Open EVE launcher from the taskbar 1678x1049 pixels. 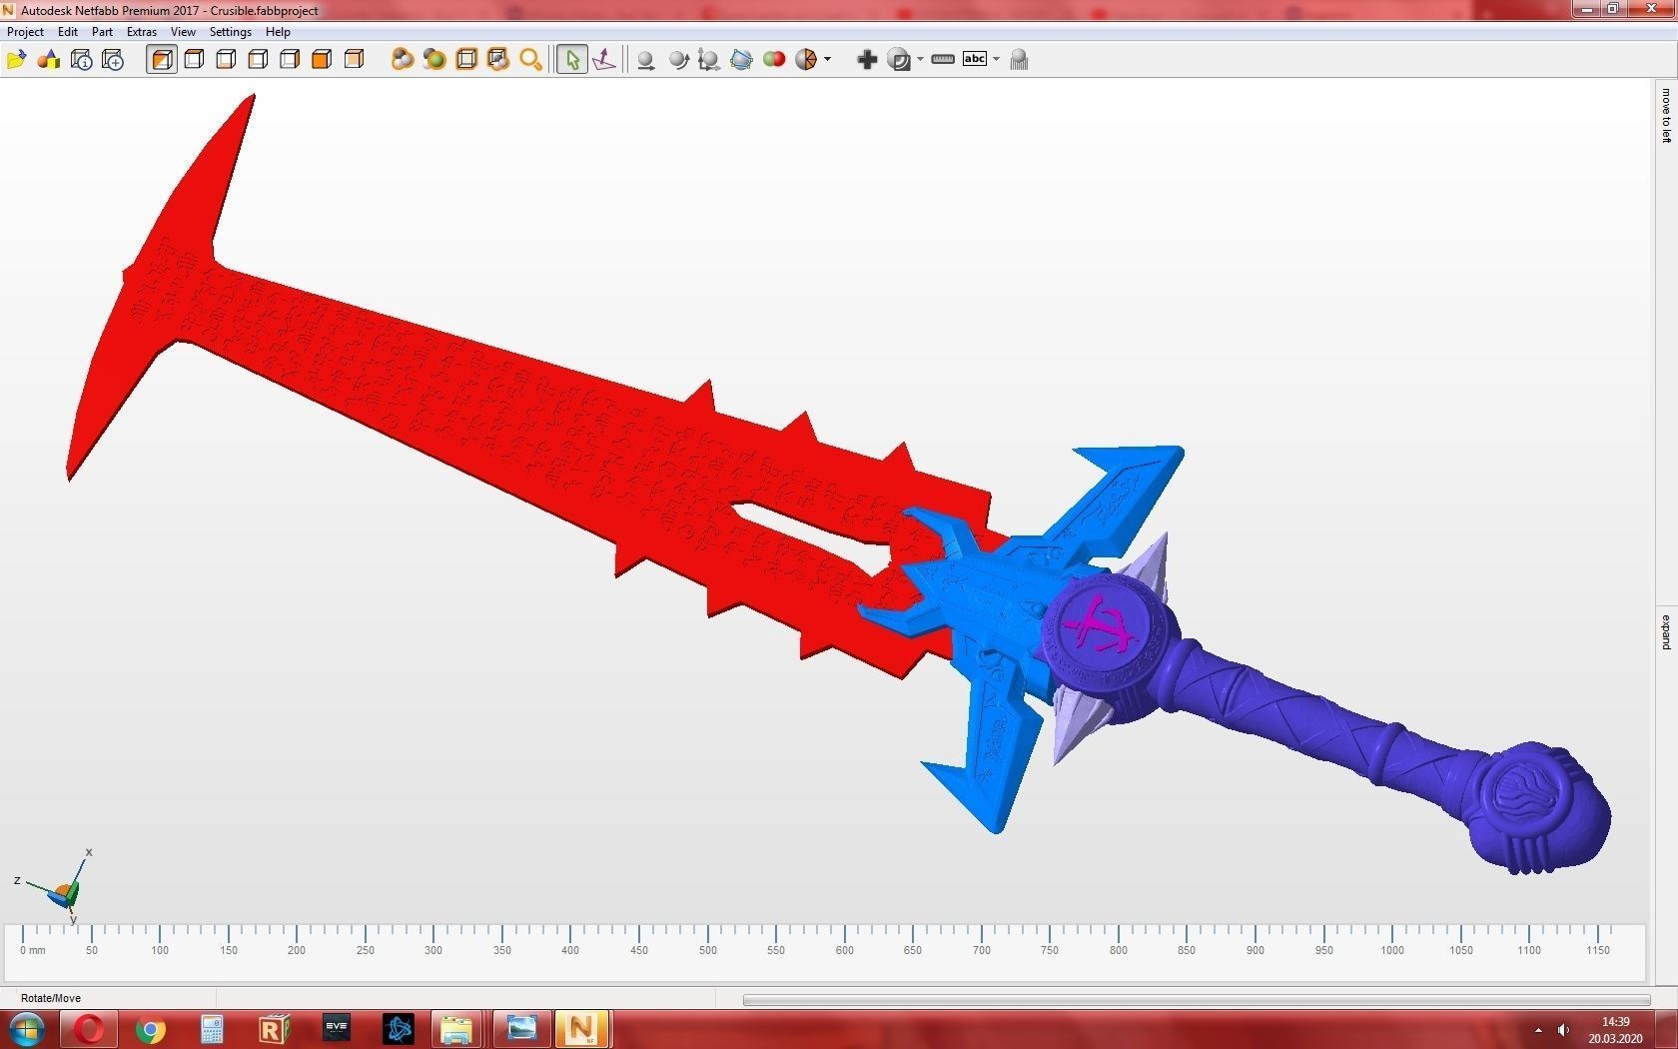(x=336, y=1029)
